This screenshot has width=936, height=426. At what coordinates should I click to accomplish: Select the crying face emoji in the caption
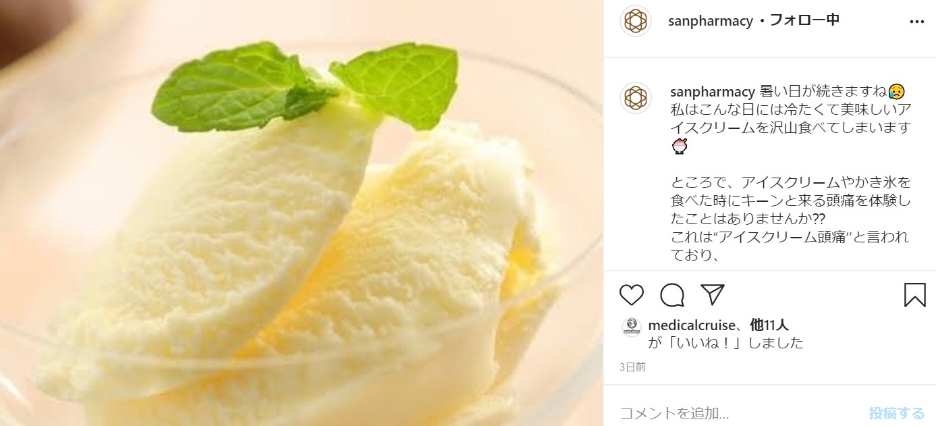(896, 92)
